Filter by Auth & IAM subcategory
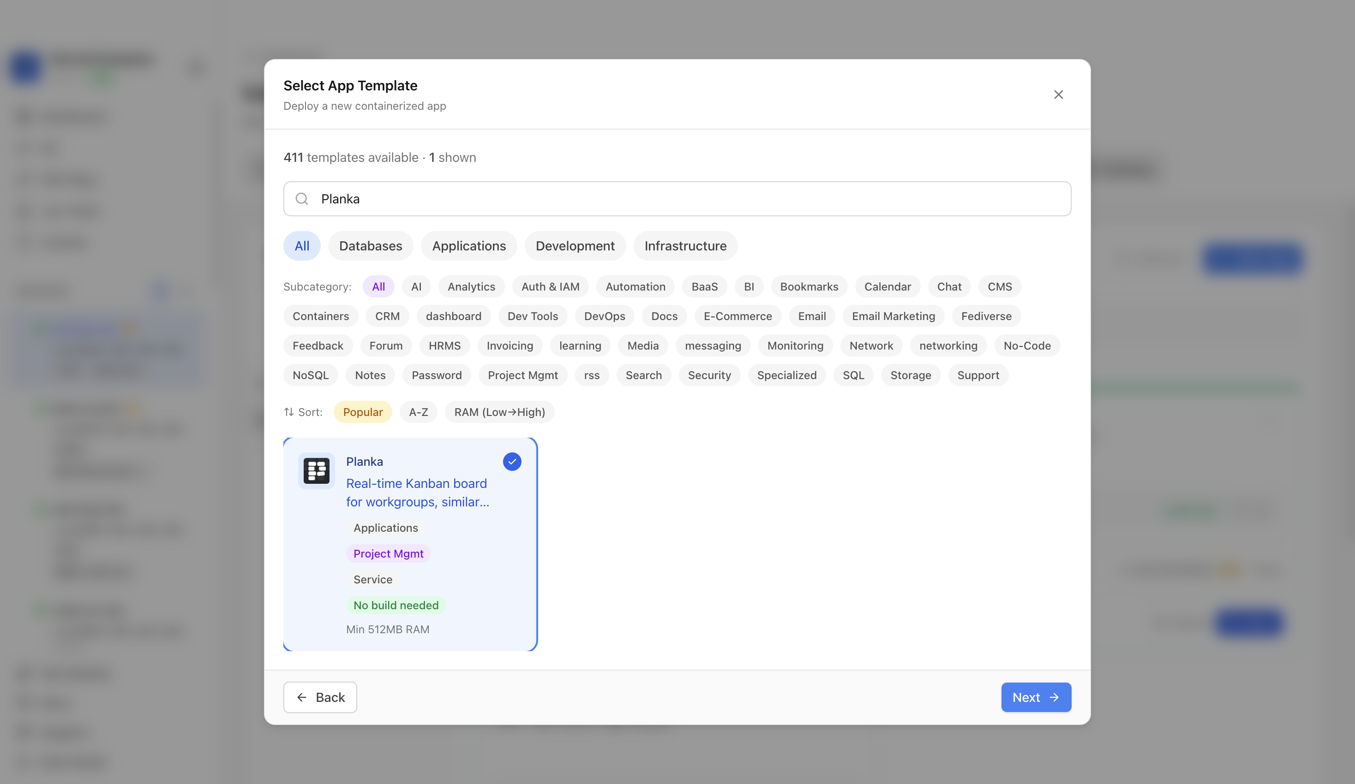 (550, 286)
